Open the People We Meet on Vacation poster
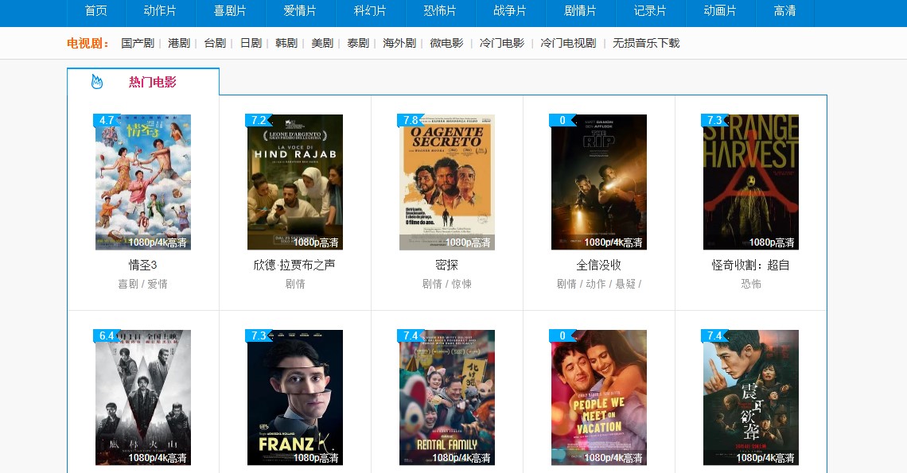The image size is (907, 473). click(598, 397)
